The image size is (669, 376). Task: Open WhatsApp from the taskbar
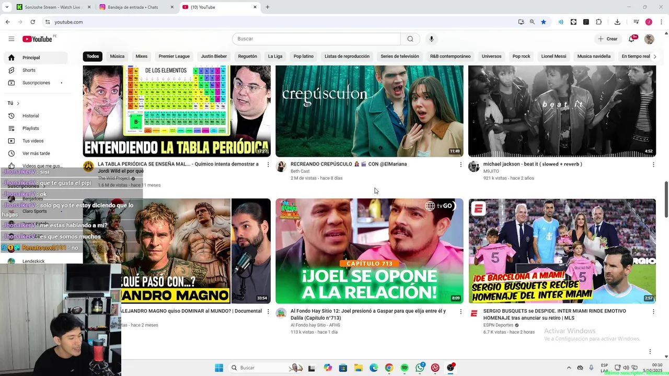point(420,368)
